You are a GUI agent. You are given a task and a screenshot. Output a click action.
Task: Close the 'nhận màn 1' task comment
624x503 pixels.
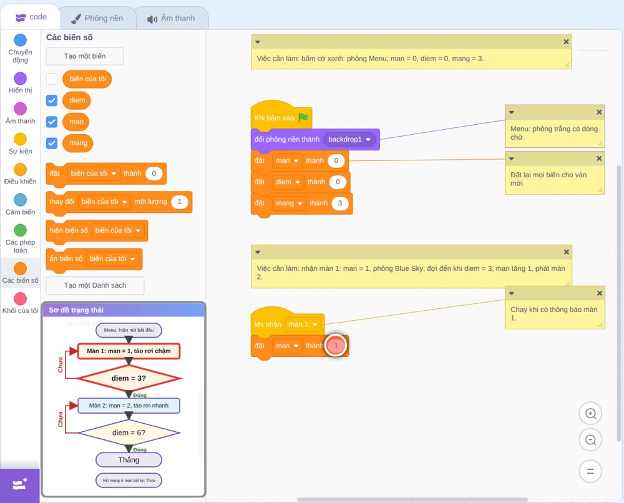(567, 252)
